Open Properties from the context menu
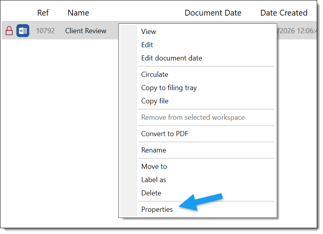This screenshot has width=323, height=234. pyautogui.click(x=157, y=209)
